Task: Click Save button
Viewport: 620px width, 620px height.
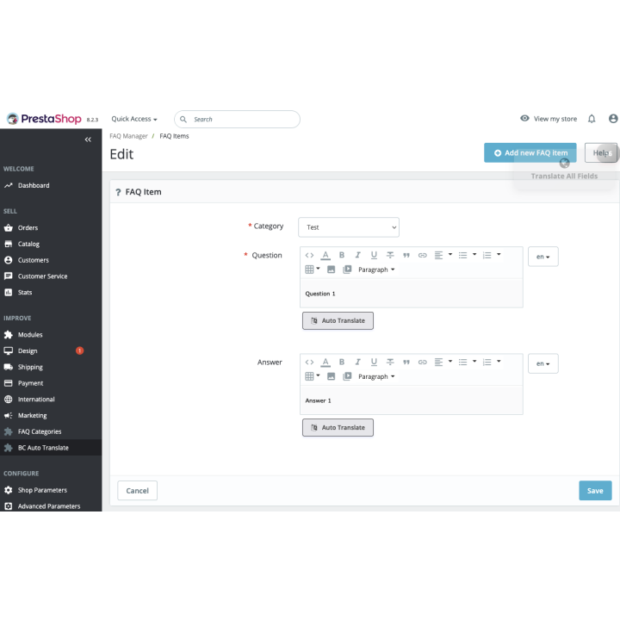Action: click(595, 491)
